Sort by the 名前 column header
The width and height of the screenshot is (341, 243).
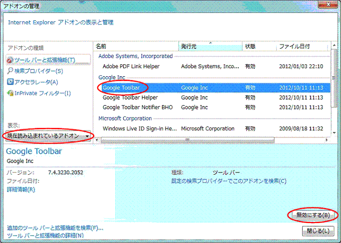tap(137, 46)
